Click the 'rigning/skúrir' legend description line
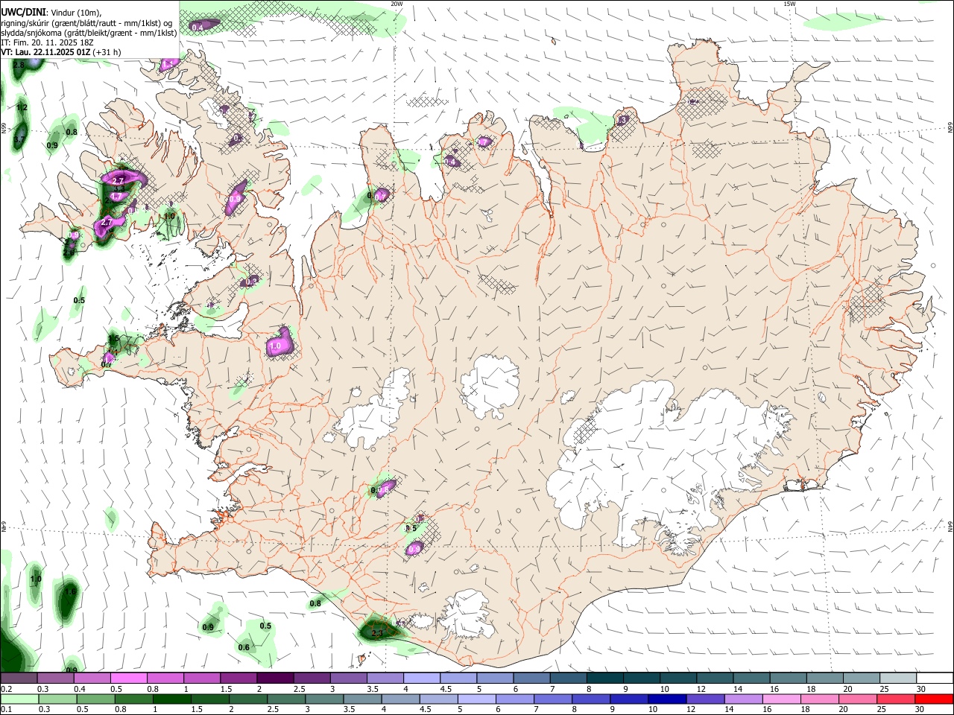 [x=88, y=22]
